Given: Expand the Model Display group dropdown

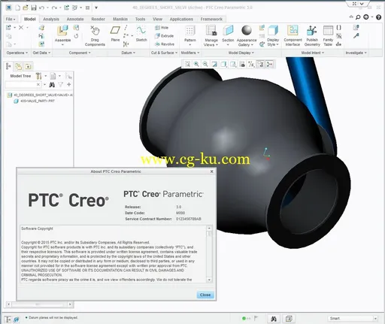Looking at the screenshot, I should point(241,53).
